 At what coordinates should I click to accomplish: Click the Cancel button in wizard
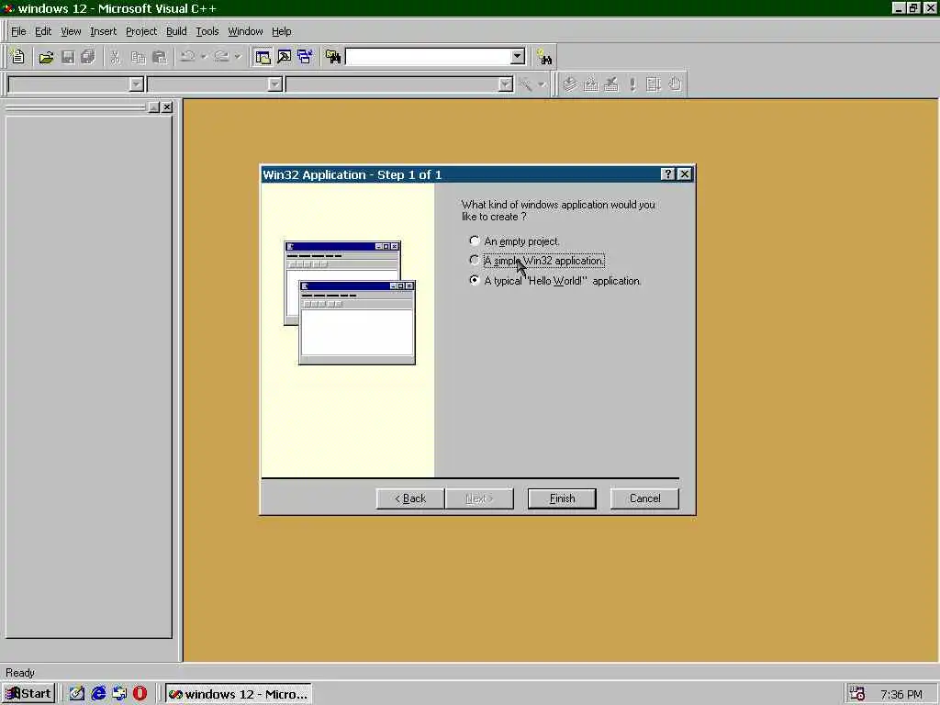[644, 498]
